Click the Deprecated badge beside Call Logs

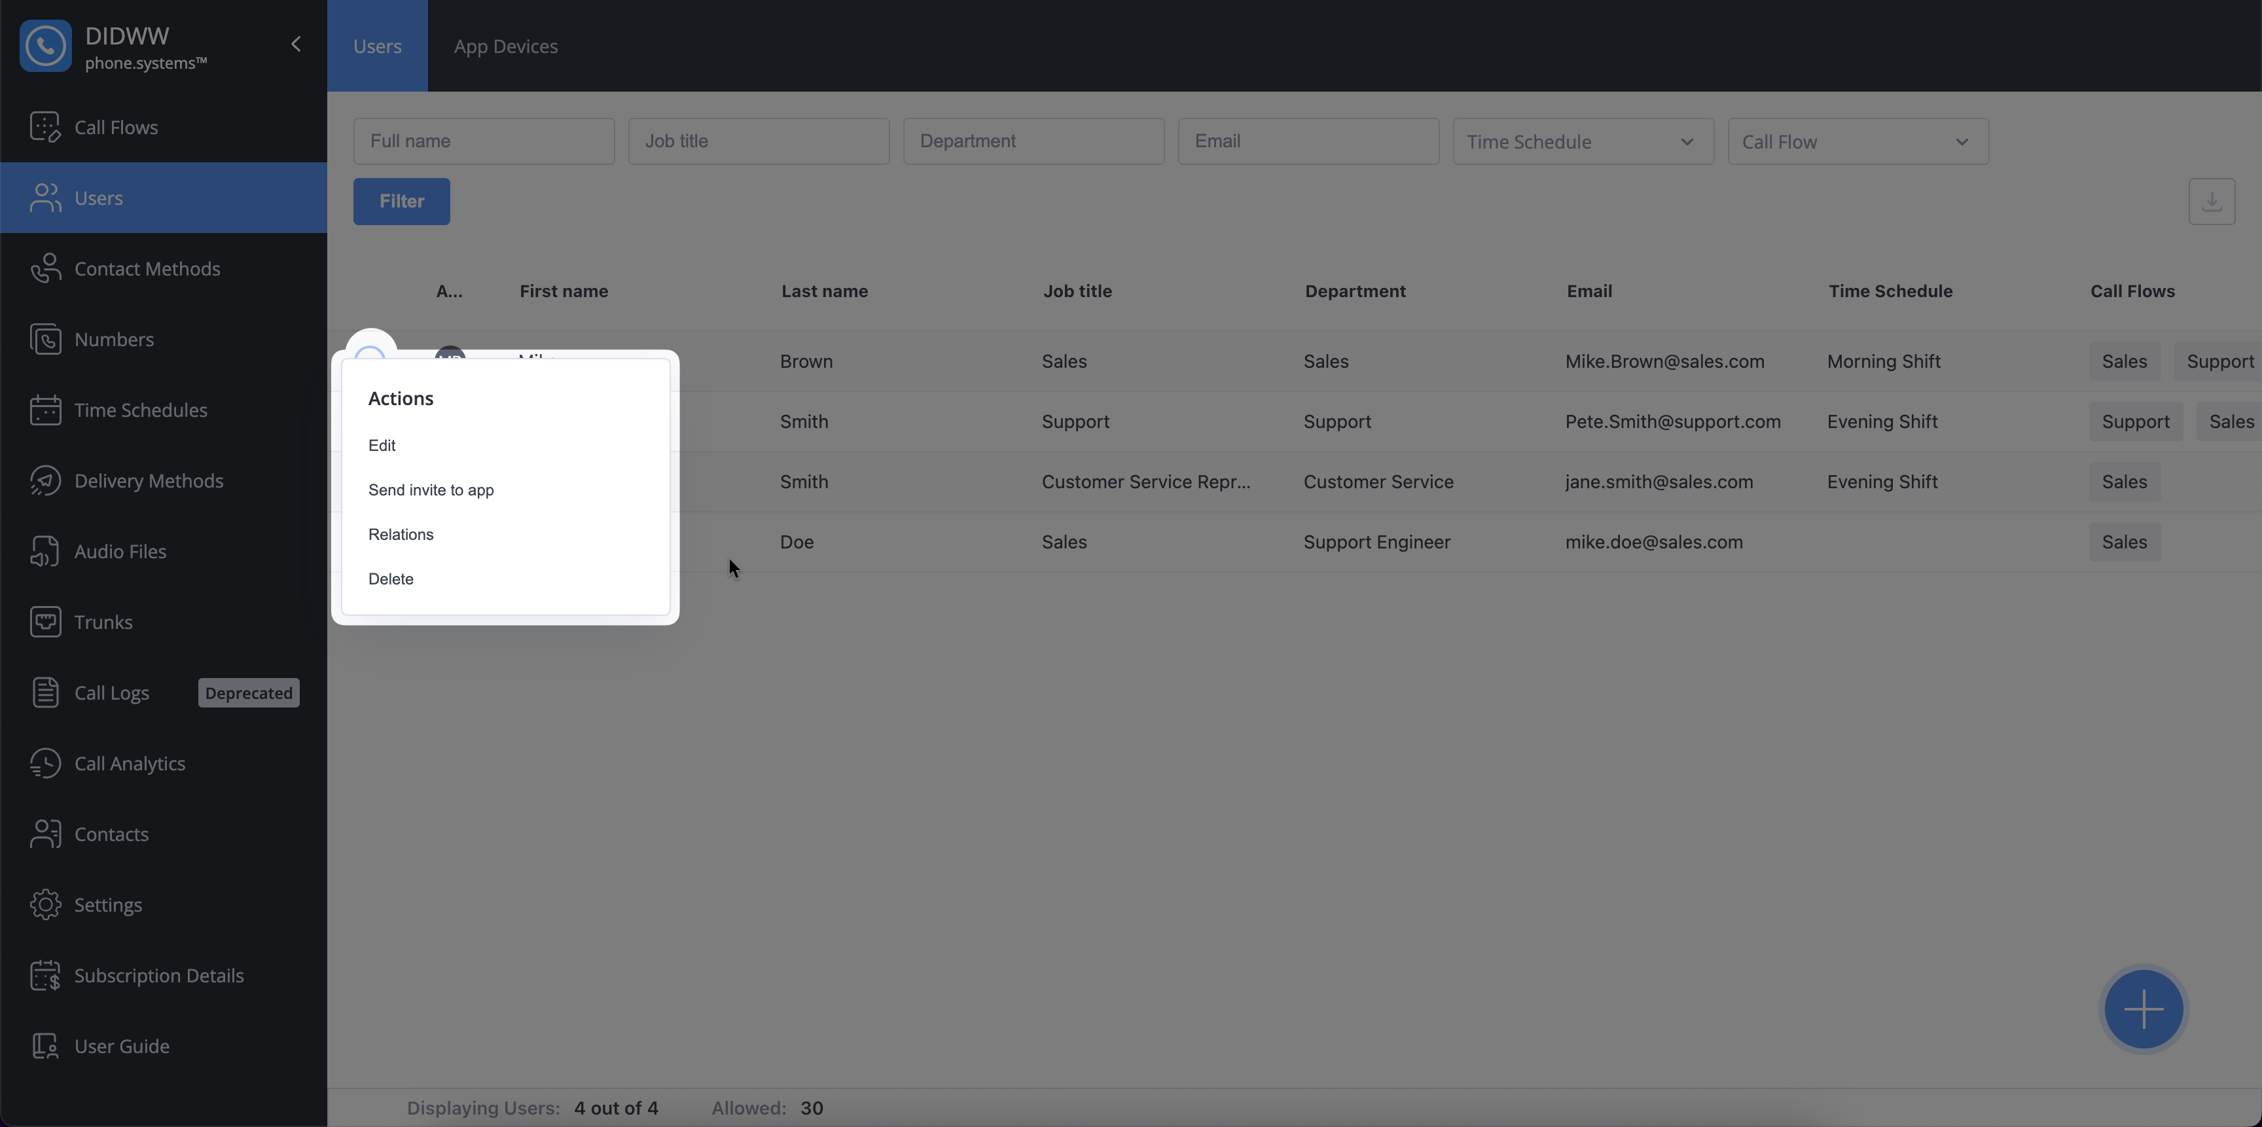coord(249,692)
